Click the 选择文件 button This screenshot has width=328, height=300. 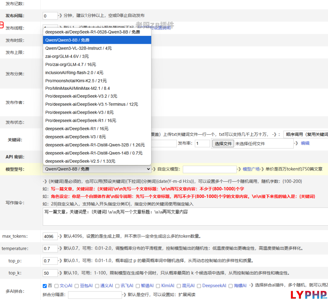[x=223, y=143]
